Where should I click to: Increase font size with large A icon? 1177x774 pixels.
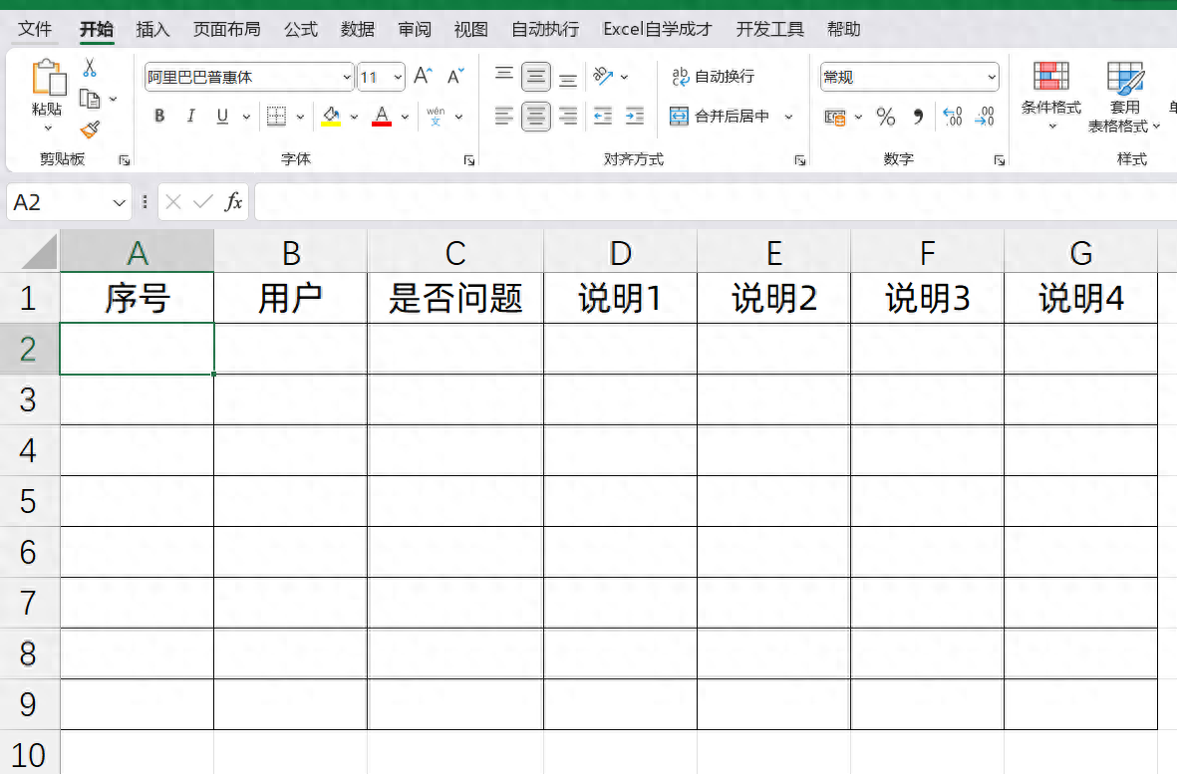(423, 77)
